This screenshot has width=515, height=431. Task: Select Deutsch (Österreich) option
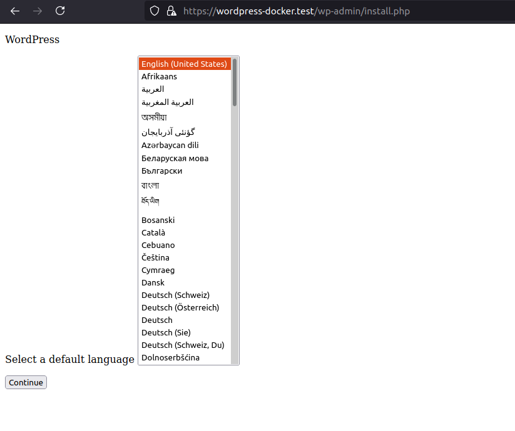coord(185,307)
